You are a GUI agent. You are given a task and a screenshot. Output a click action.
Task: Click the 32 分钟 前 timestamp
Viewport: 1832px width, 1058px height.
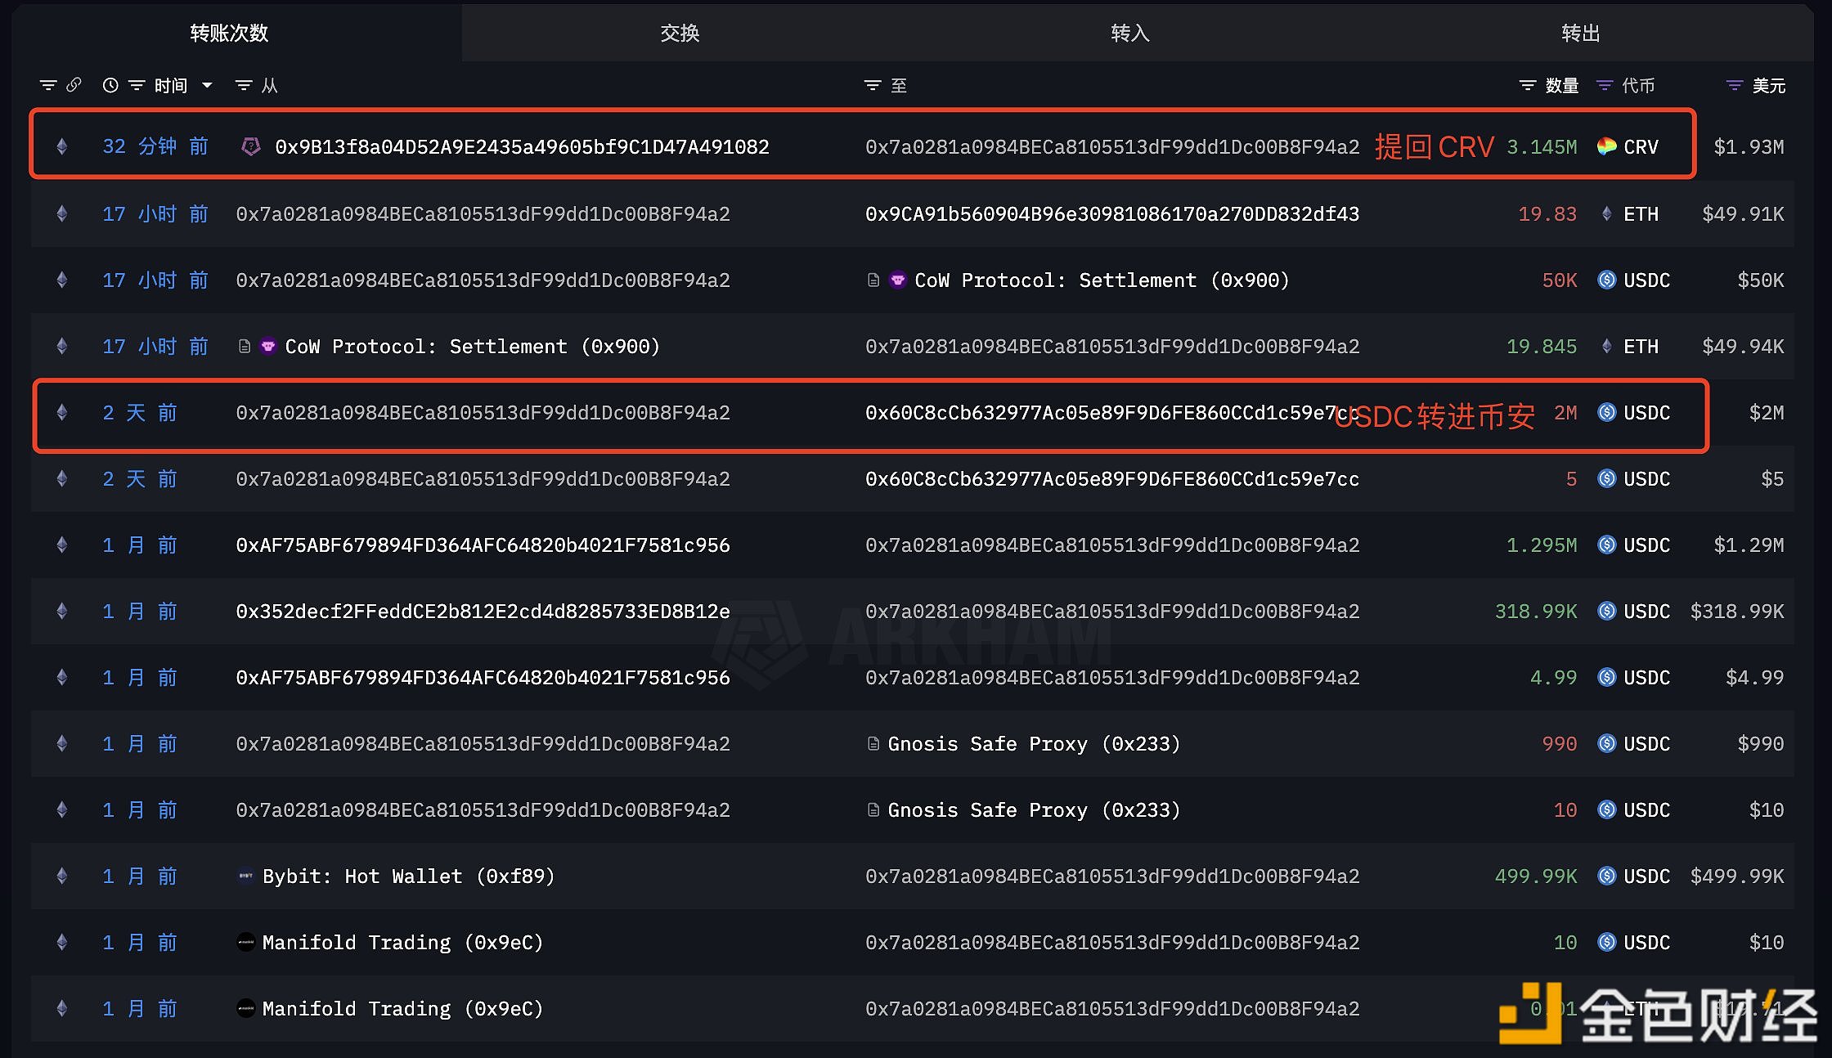155,146
